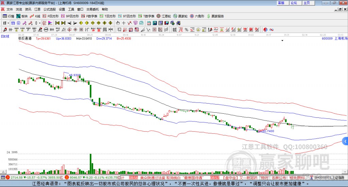The image size is (348, 187).
Task: Click the 主页 homepage button
Action: (x=309, y=3)
